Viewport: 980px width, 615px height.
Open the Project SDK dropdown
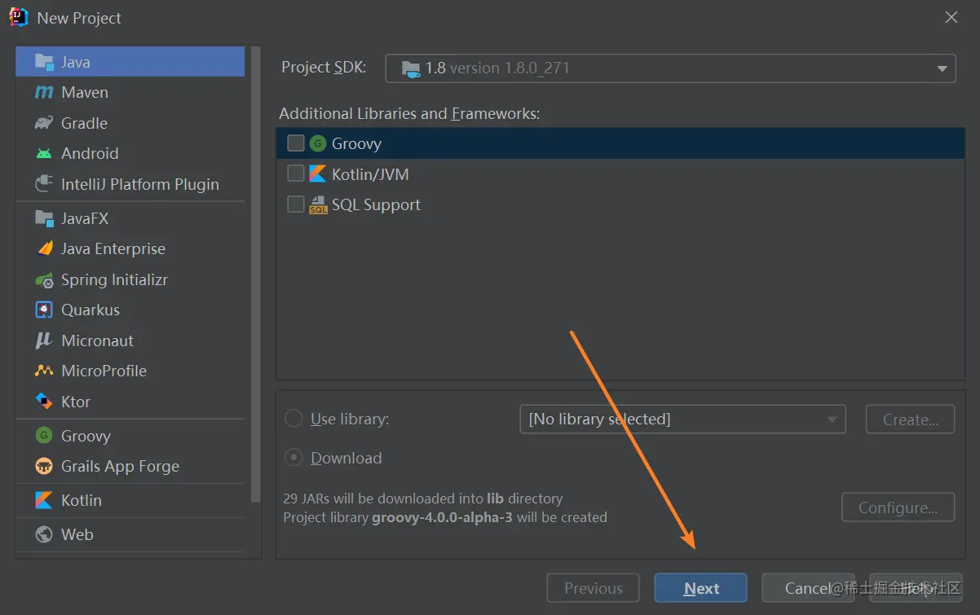670,68
